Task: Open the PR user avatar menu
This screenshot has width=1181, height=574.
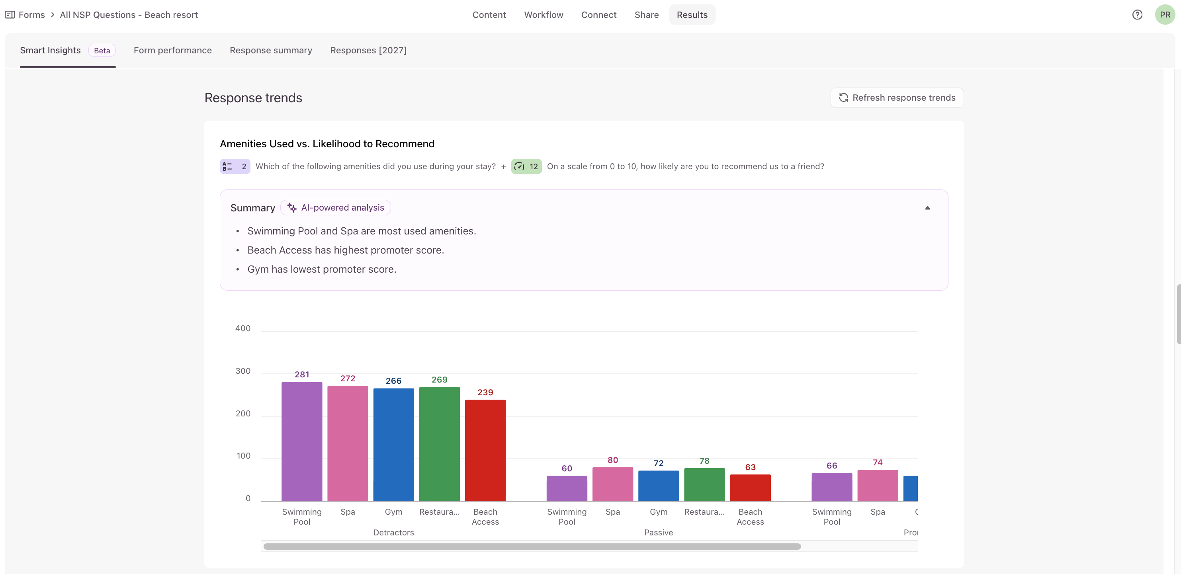Action: click(1165, 15)
